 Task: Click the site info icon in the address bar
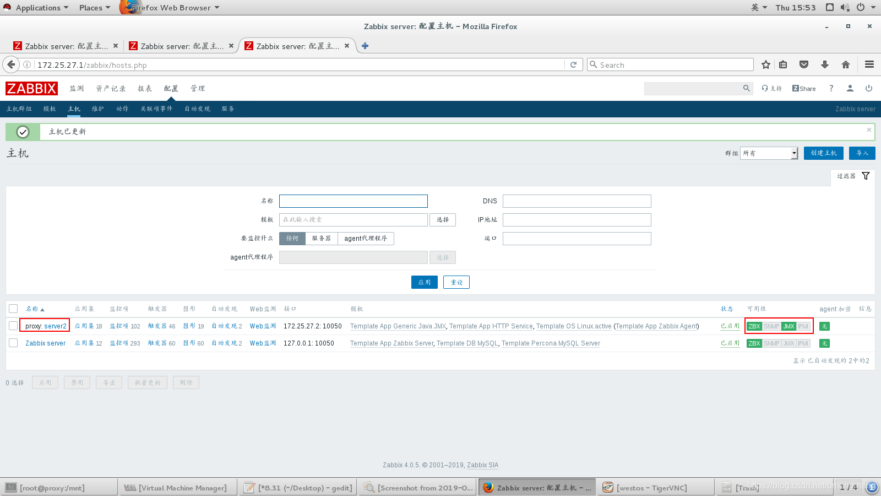click(x=26, y=64)
